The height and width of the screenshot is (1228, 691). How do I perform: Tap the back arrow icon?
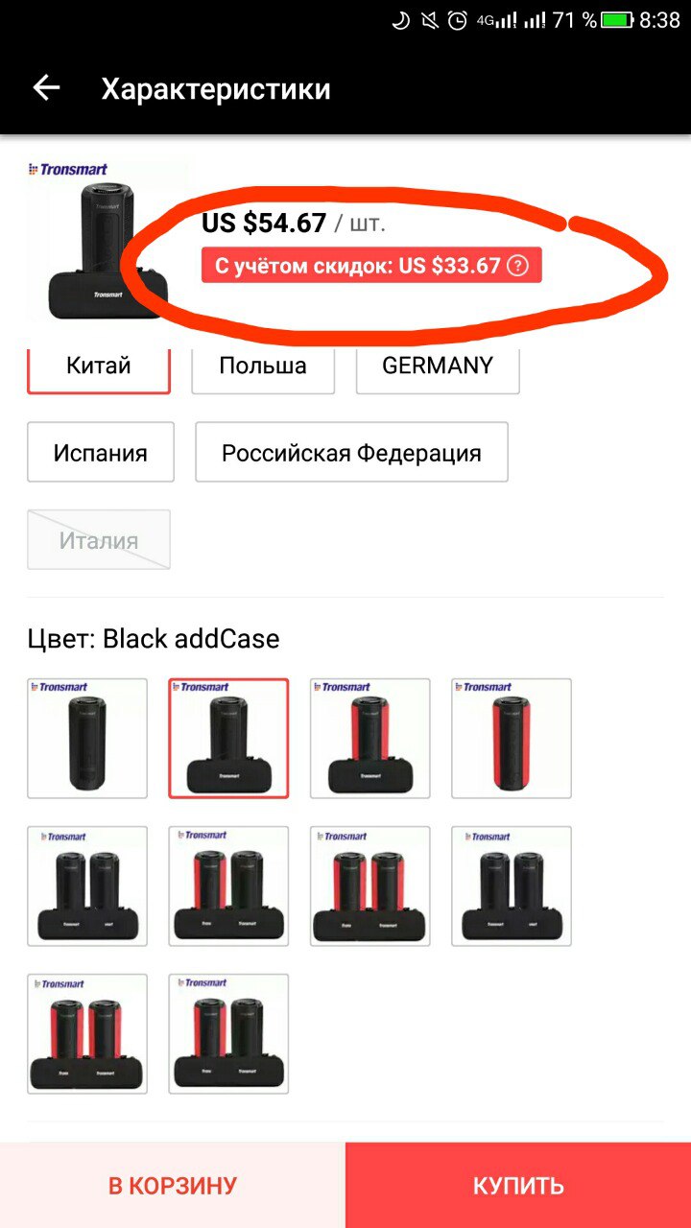click(46, 88)
